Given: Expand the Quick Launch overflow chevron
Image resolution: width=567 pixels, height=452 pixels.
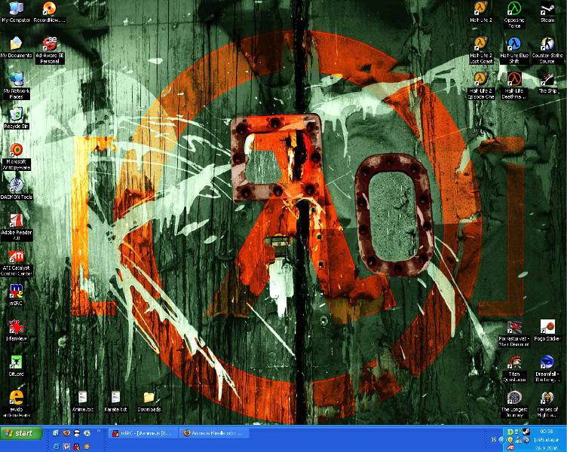Looking at the screenshot, I should (x=98, y=431).
